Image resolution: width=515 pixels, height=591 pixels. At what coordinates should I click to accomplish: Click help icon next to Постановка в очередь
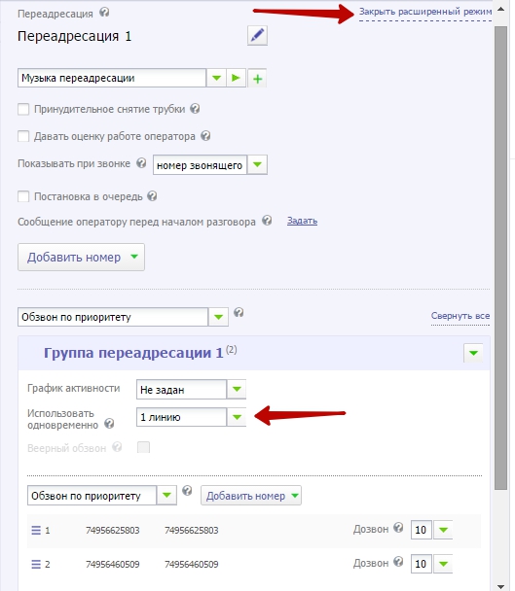pyautogui.click(x=152, y=196)
